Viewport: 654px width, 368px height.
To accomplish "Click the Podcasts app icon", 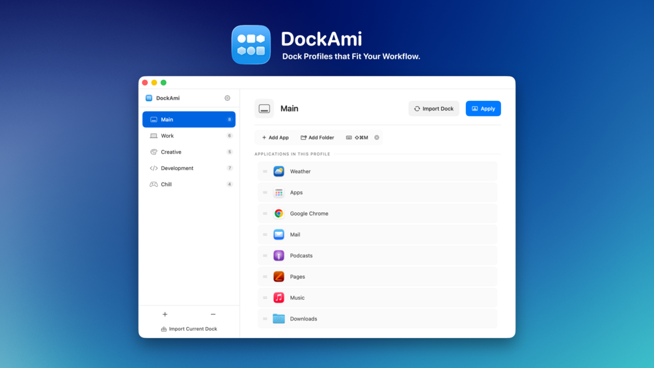I will click(279, 255).
